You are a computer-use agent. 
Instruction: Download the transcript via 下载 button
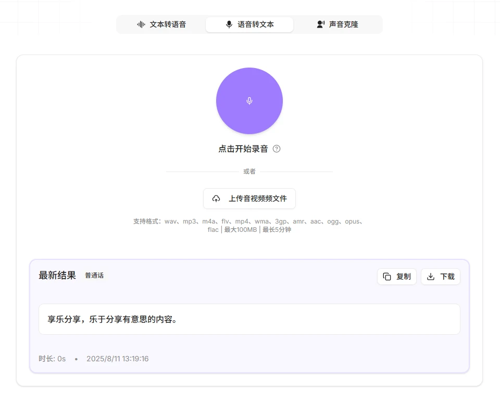click(x=441, y=277)
